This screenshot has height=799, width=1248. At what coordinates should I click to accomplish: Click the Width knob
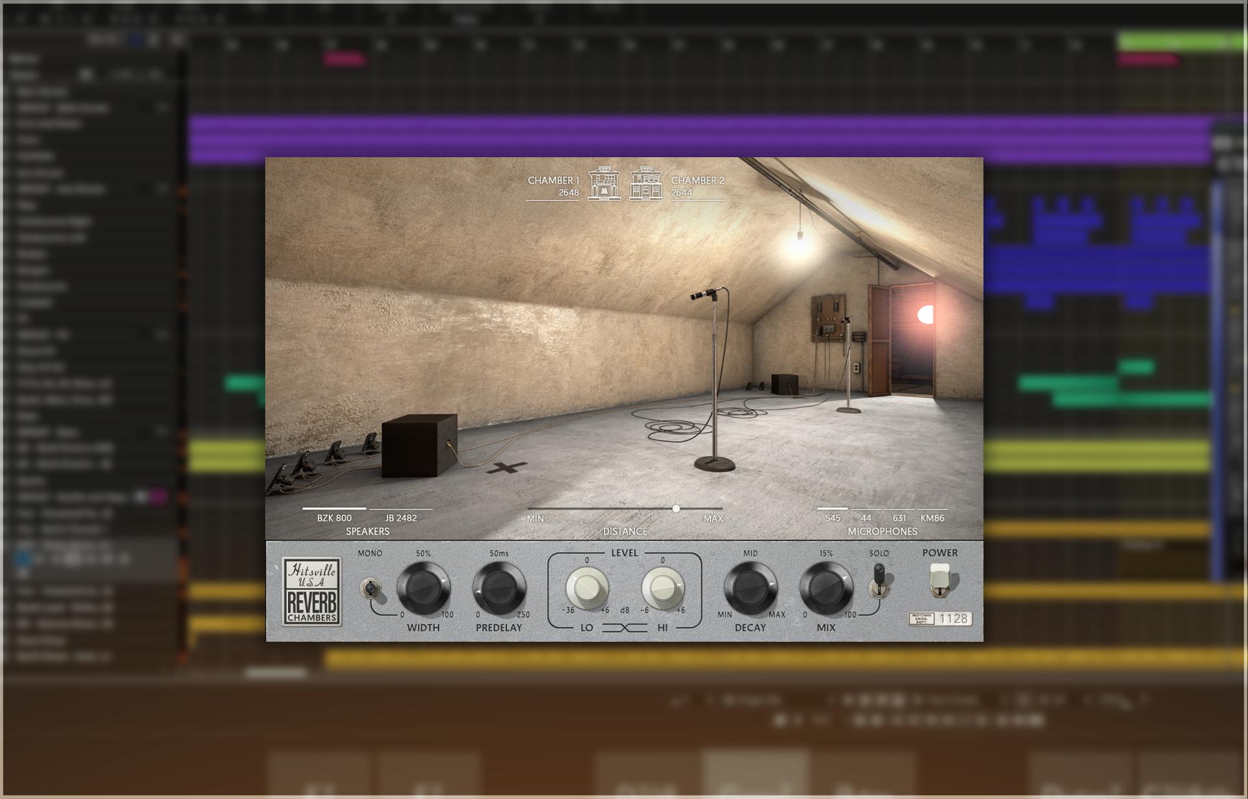pos(423,589)
